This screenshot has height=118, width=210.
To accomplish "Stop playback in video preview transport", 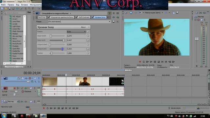I will point(158,62).
